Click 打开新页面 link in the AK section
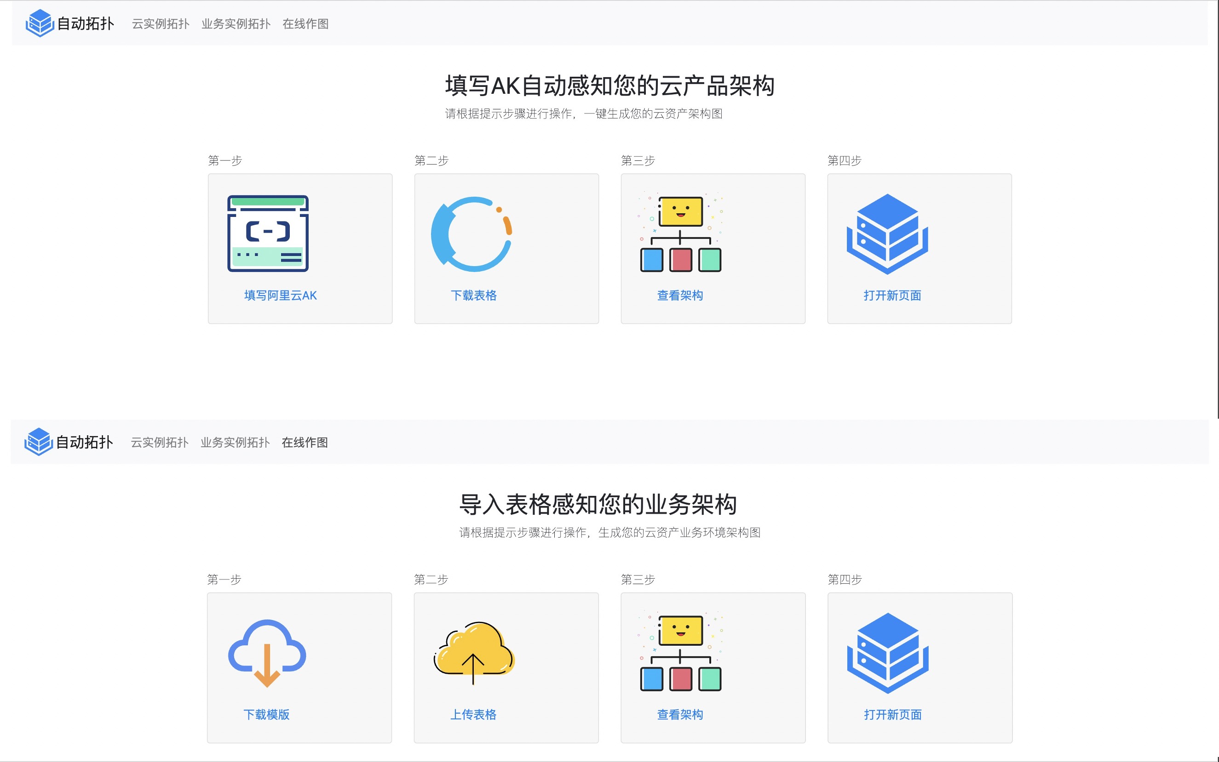1219x762 pixels. point(892,296)
